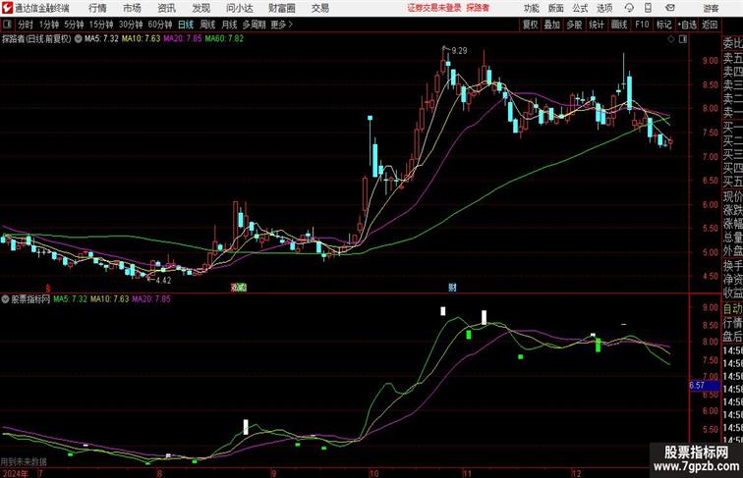Click the 2024年 date axis label
Screen dimensions: 743x478
pyautogui.click(x=15, y=473)
